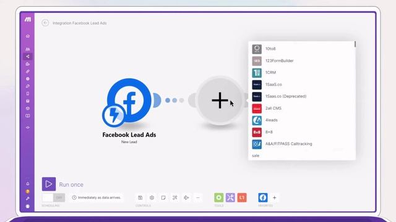Open the Webhooks globe icon in sidebar
This screenshot has height=222, width=396.
point(28,79)
